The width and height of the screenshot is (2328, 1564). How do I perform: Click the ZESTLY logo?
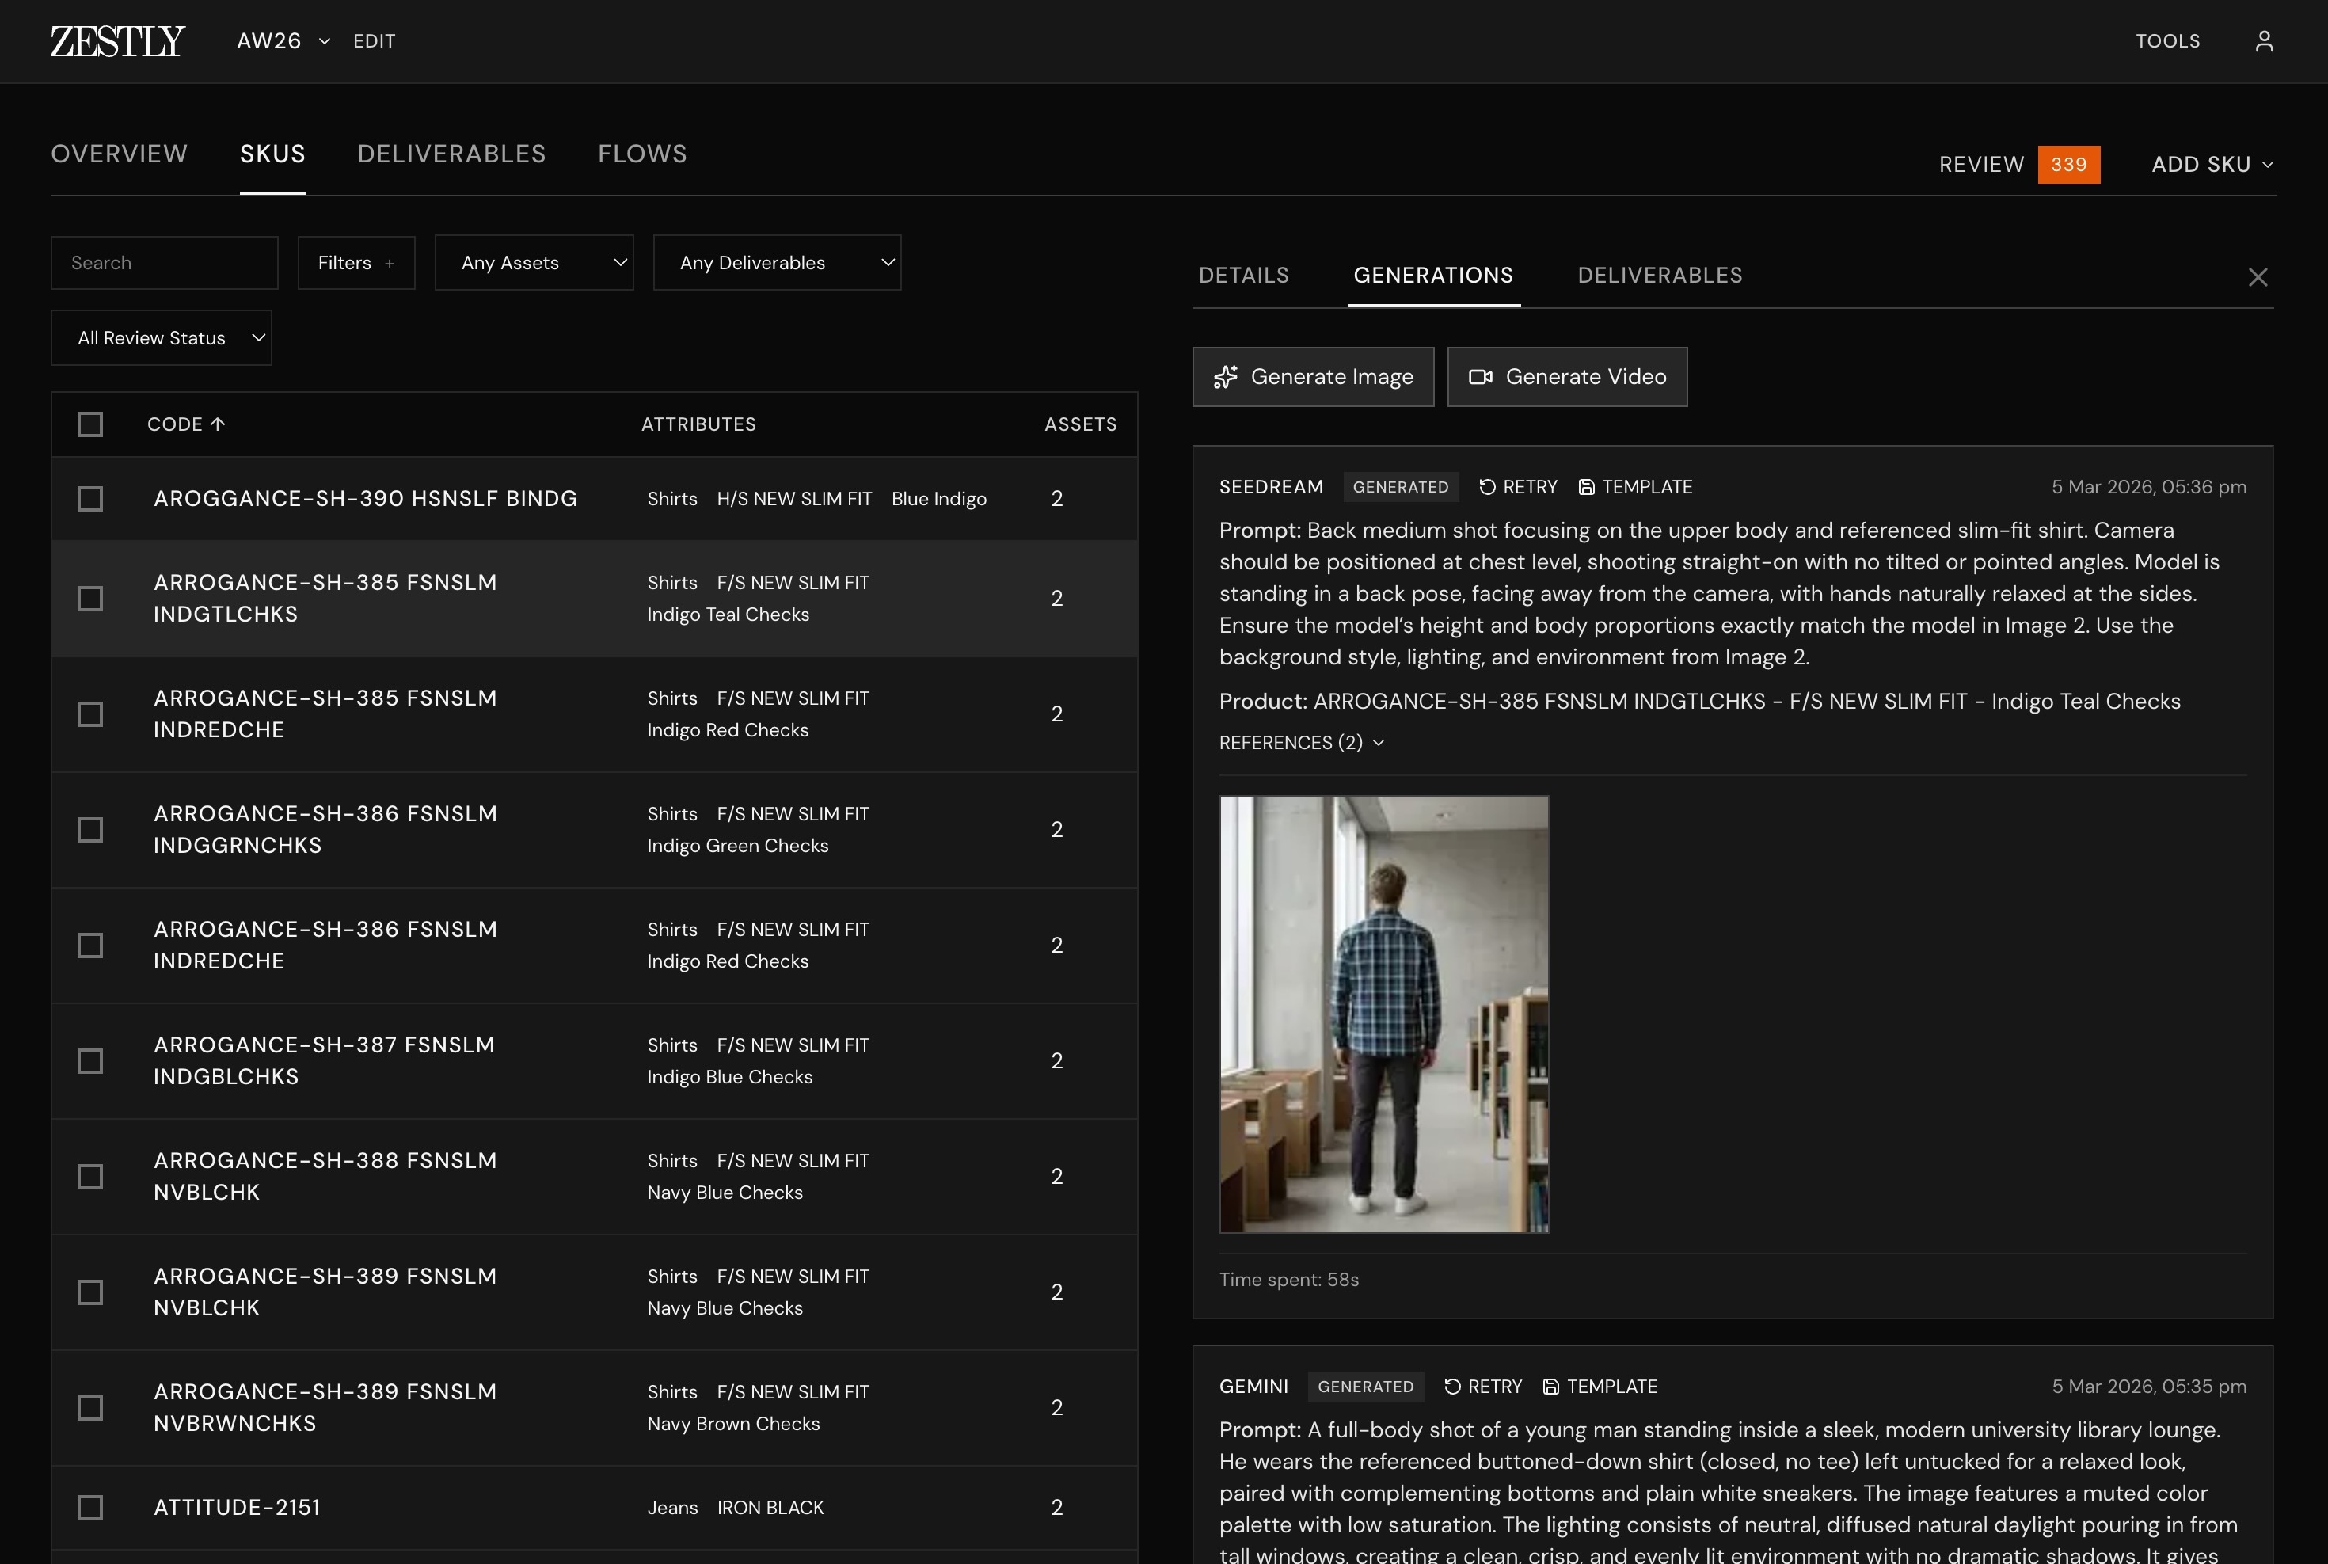coord(116,41)
